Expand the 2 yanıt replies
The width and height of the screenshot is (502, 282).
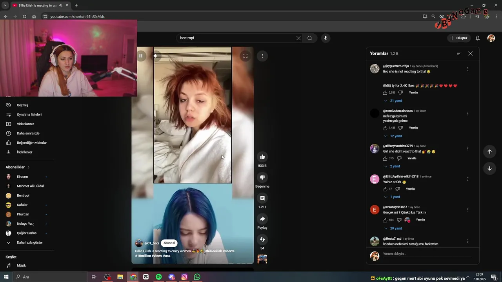[392, 166]
